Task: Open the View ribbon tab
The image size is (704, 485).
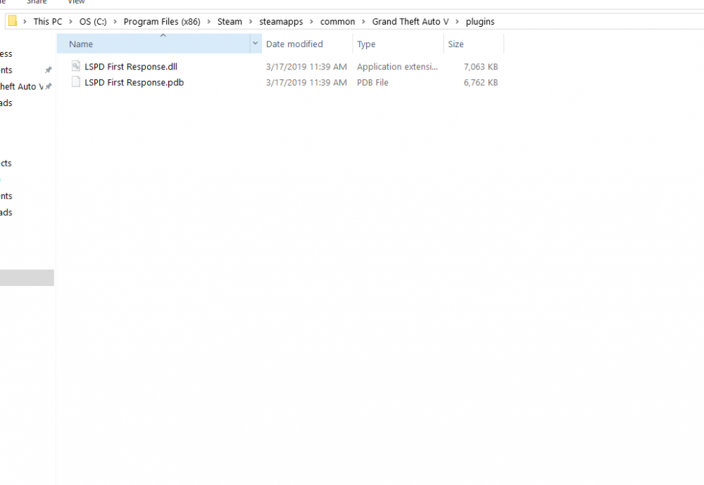Action: point(76,2)
